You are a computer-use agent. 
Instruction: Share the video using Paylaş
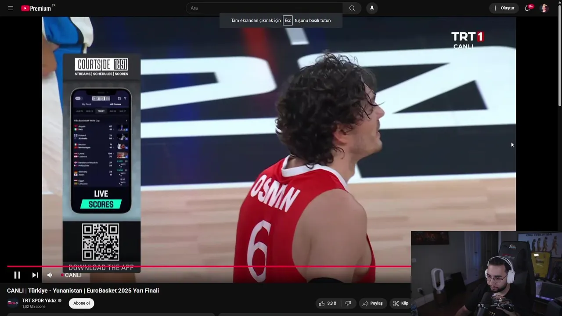click(372, 303)
